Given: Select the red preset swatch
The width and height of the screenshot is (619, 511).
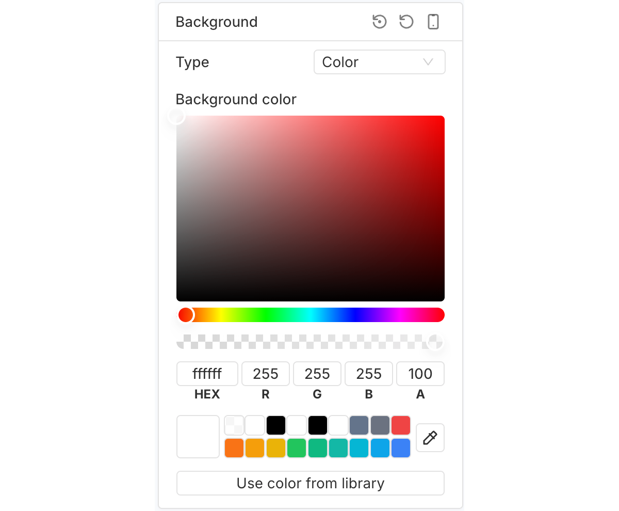Looking at the screenshot, I should click(401, 426).
